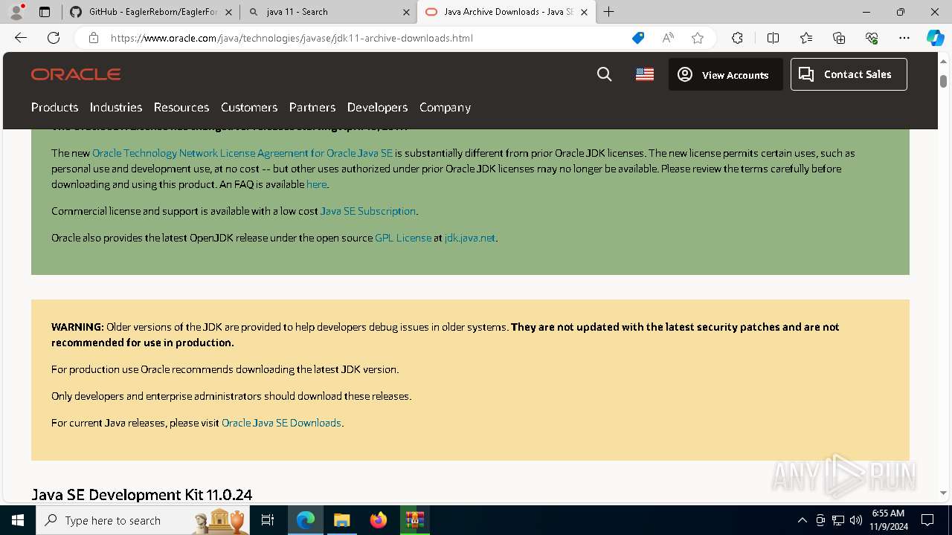Visit jdk.java.net link
Image resolution: width=952 pixels, height=535 pixels.
point(470,238)
